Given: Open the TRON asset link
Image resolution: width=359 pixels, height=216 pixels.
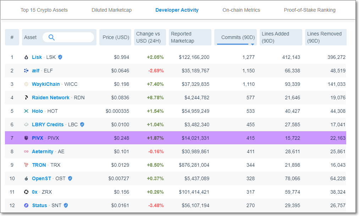Looking at the screenshot, I should 39,165.
